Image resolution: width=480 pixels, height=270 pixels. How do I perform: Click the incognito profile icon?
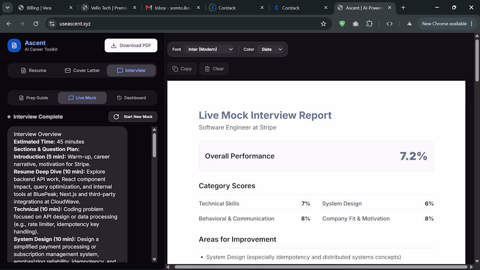coord(409,24)
